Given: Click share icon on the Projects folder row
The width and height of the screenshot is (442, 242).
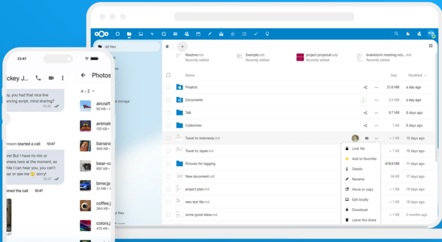Looking at the screenshot, I should click(365, 87).
